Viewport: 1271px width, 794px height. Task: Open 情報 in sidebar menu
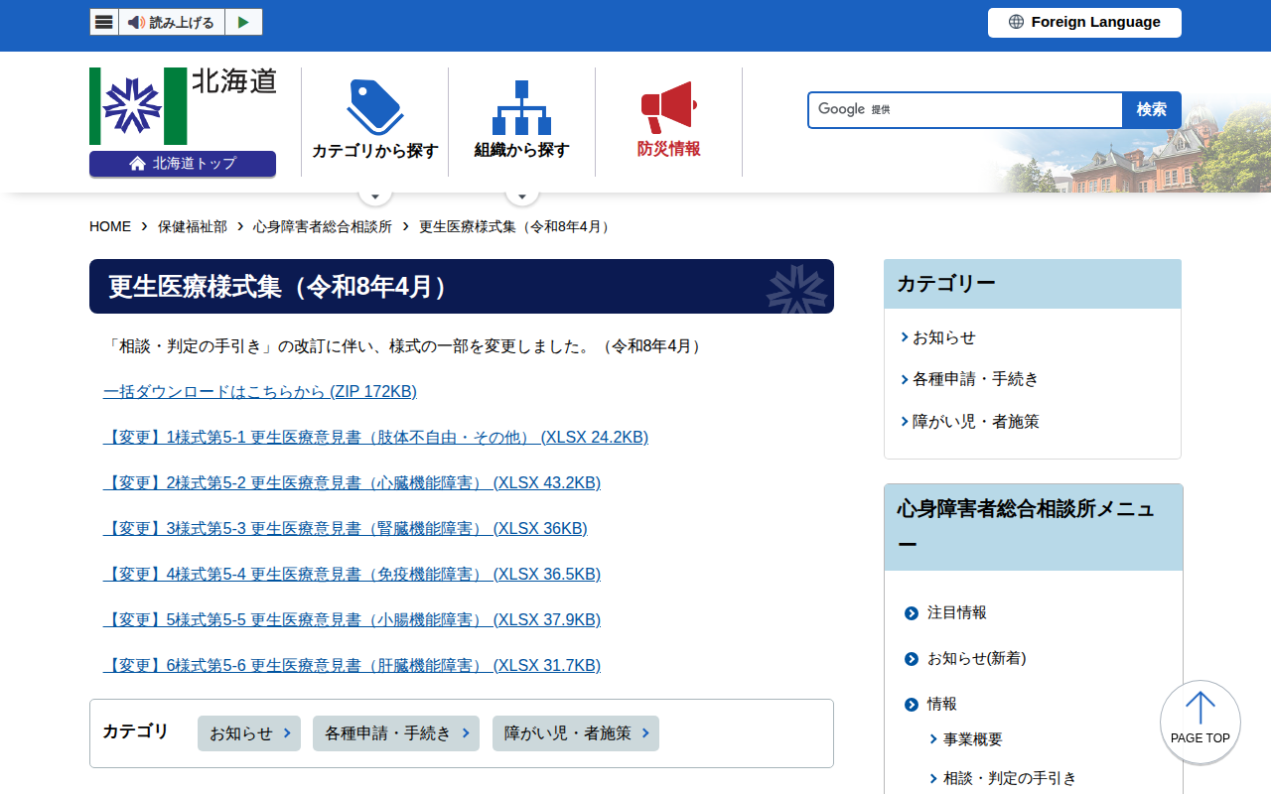coord(942,705)
